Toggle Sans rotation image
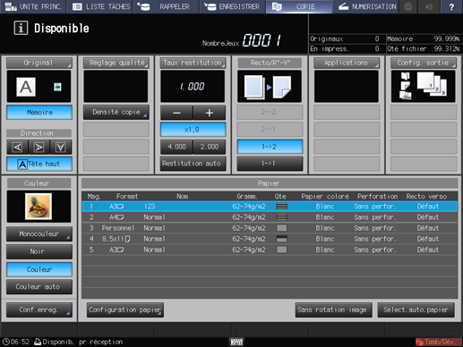 click(x=333, y=309)
